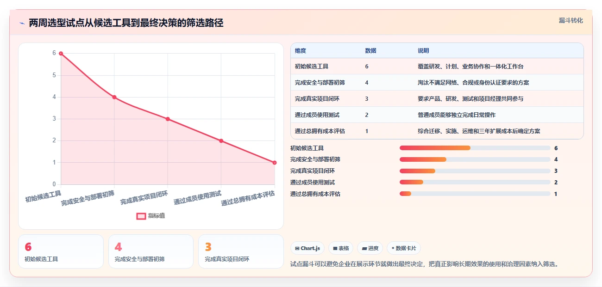Click the table description 普通成员能够独立完成日常操作
602x287 pixels.
tap(457, 115)
